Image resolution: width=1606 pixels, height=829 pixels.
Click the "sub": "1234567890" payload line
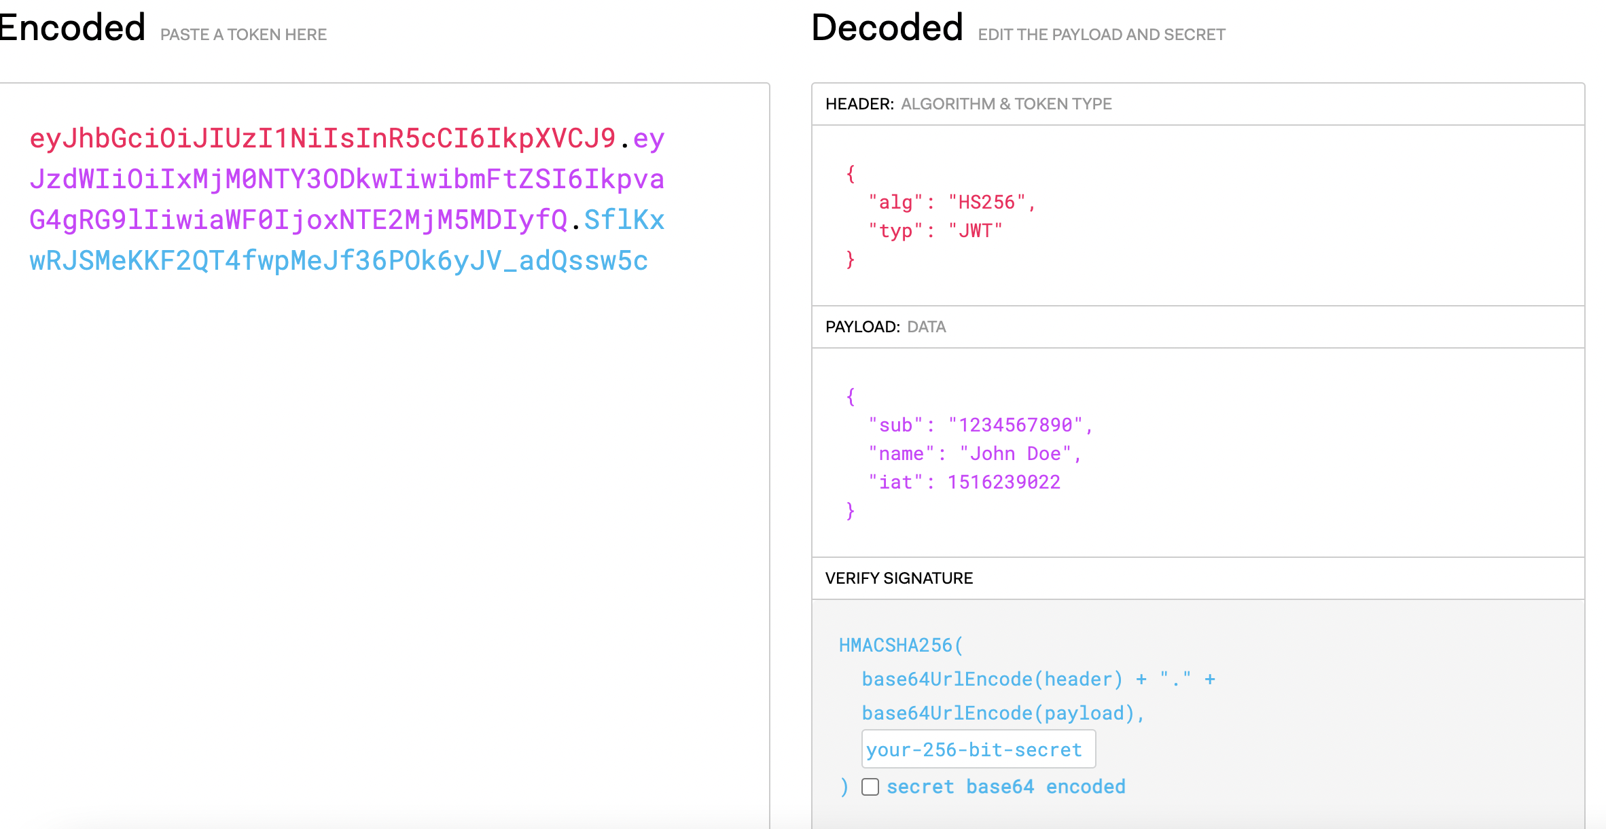(x=981, y=425)
